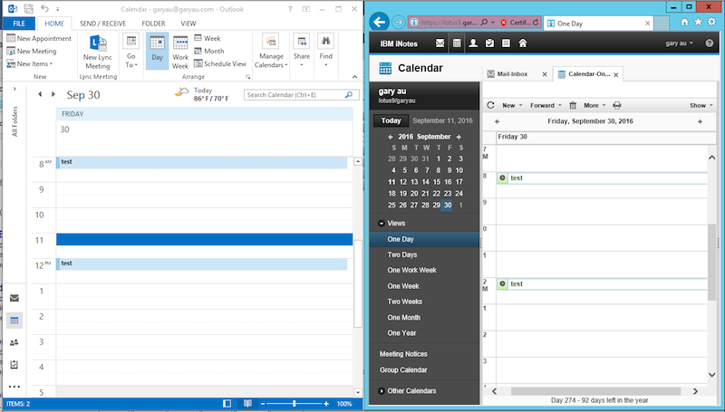The width and height of the screenshot is (725, 412).
Task: Open the Find binoculars menu
Action: point(326,52)
